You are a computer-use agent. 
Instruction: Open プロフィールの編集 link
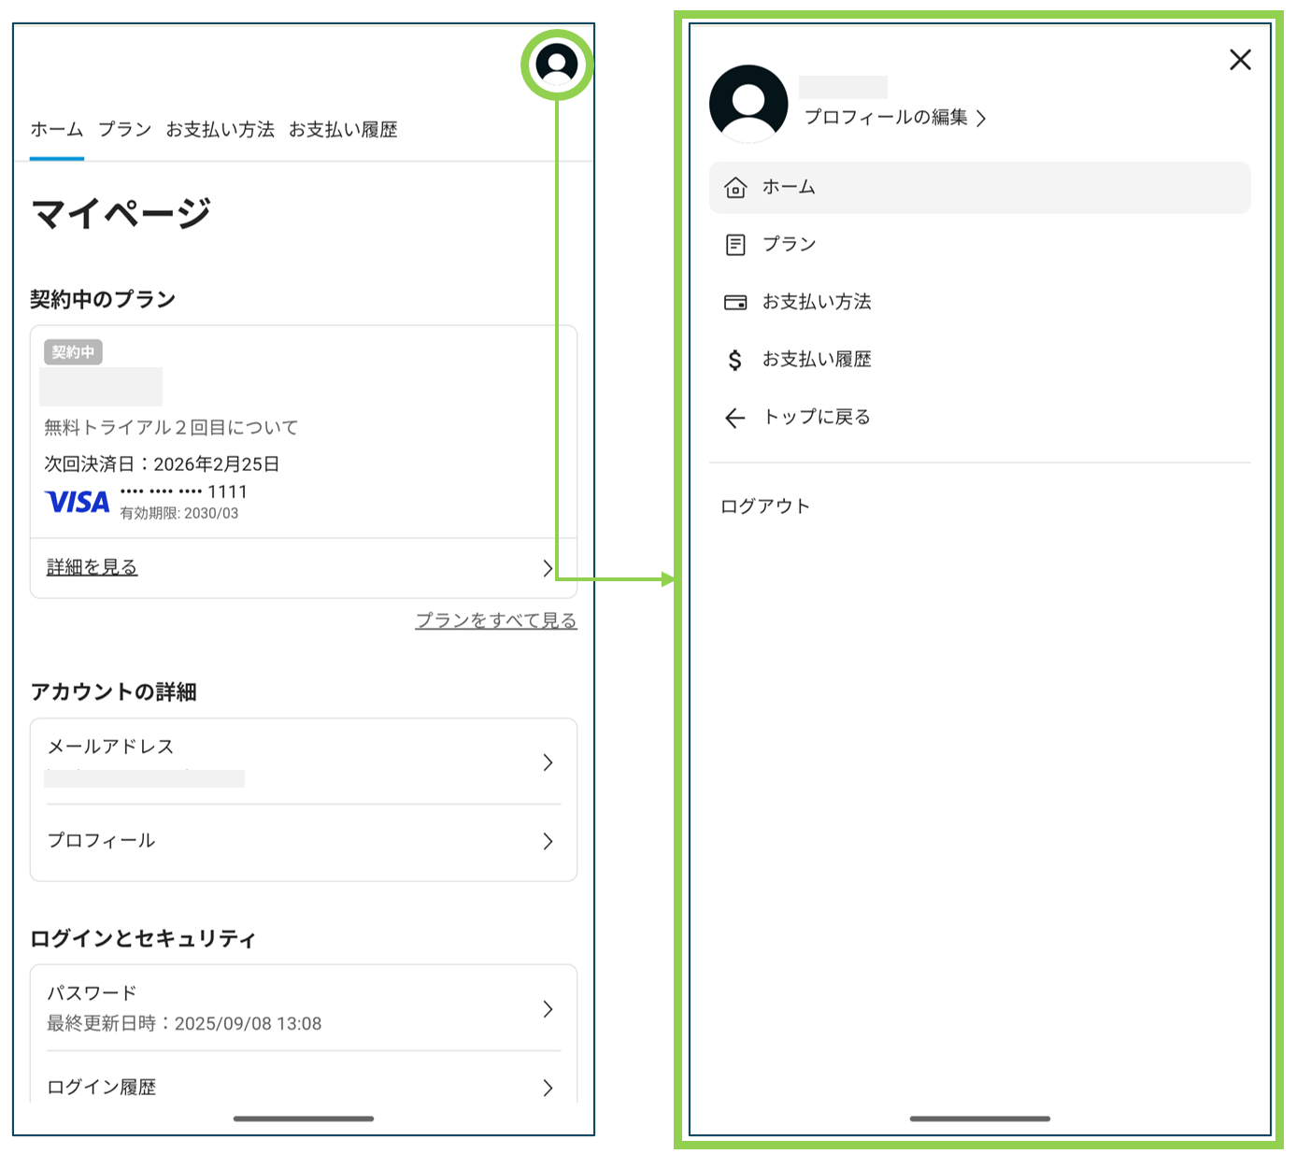(x=894, y=118)
